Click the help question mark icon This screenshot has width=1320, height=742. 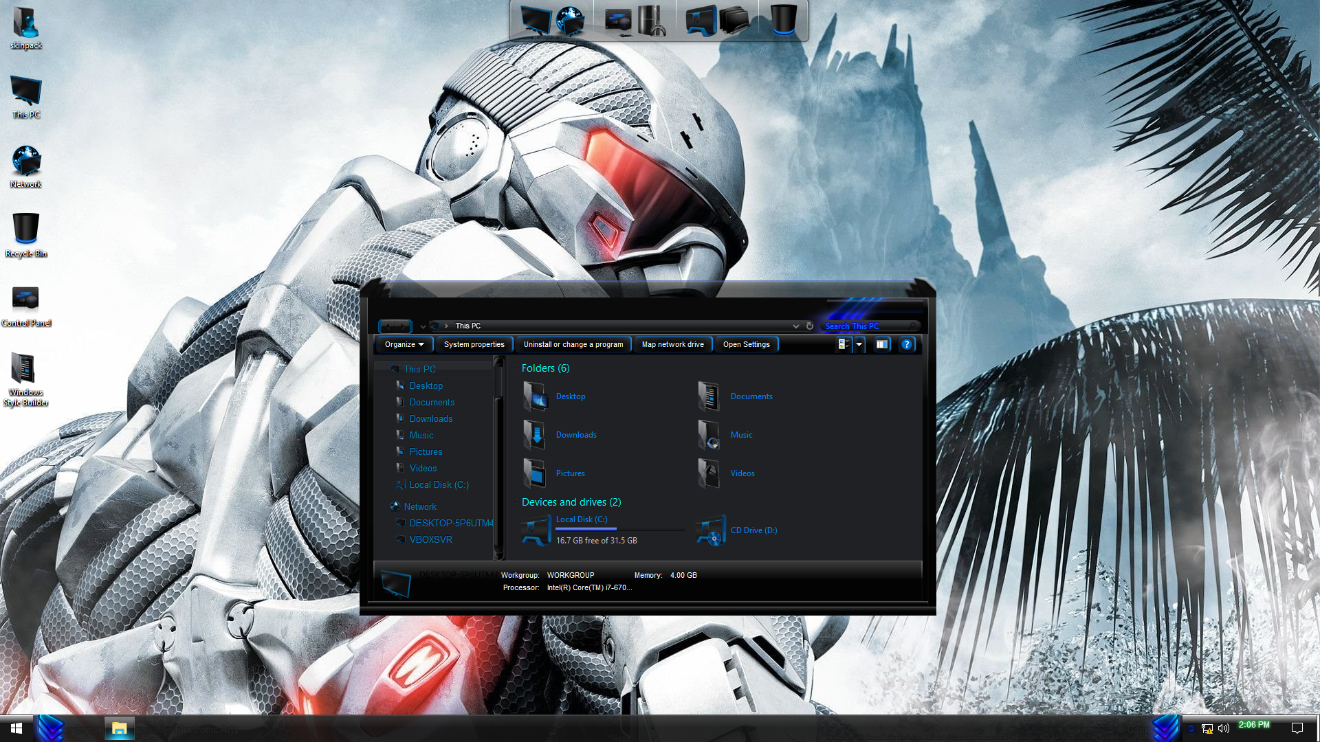907,344
